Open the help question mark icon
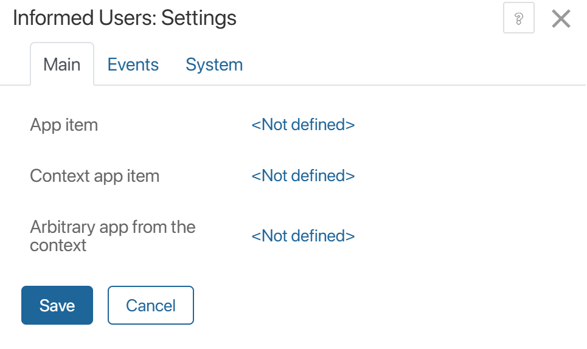The height and width of the screenshot is (349, 587). pos(518,19)
